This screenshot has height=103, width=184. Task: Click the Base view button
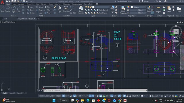pos(179,9)
